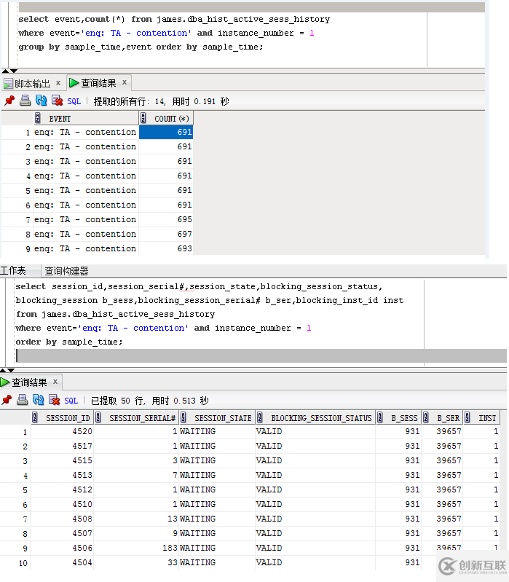Switch to the 工作表 tab
Image resolution: width=509 pixels, height=582 pixels.
click(13, 270)
